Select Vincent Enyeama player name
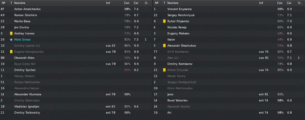Viewport: 305px width, 120px height. 179,9
